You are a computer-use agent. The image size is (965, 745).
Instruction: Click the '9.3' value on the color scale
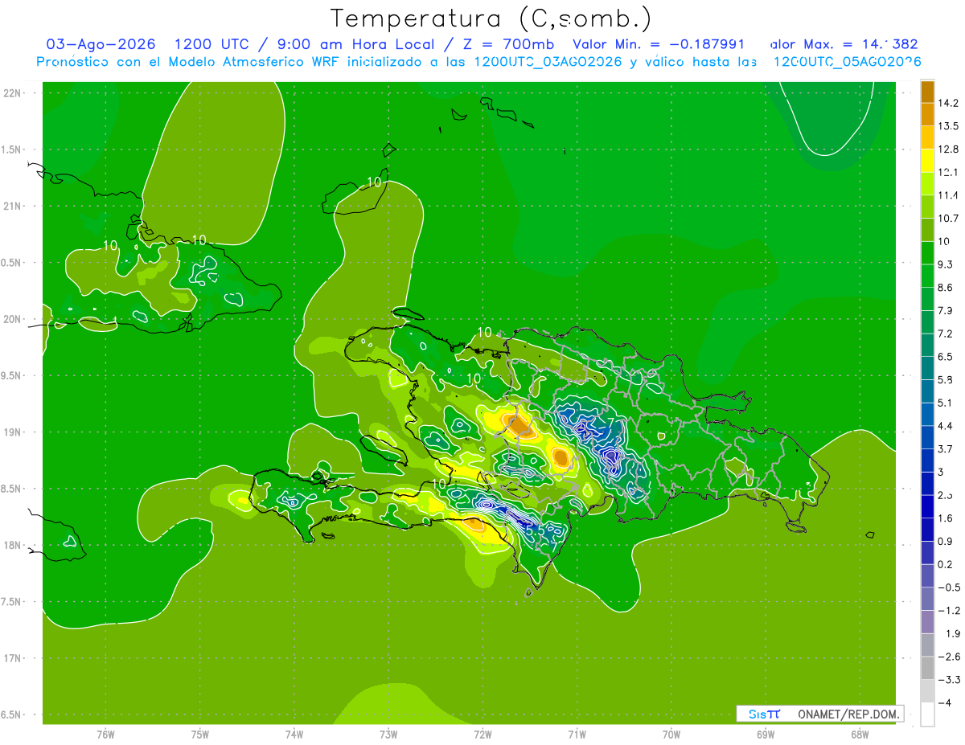point(946,264)
